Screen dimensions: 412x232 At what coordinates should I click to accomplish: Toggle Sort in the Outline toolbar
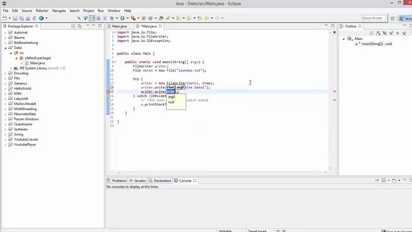(378, 33)
